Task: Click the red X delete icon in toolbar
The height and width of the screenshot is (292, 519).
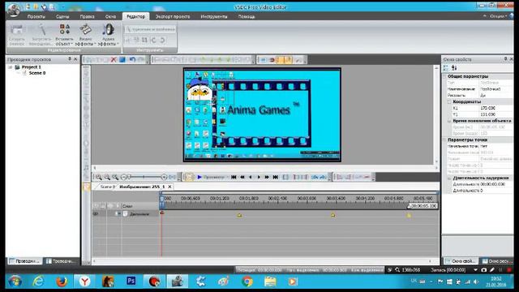Action: (114, 59)
